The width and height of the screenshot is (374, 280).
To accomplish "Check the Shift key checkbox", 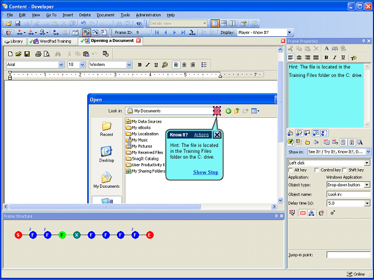I will pos(344,170).
